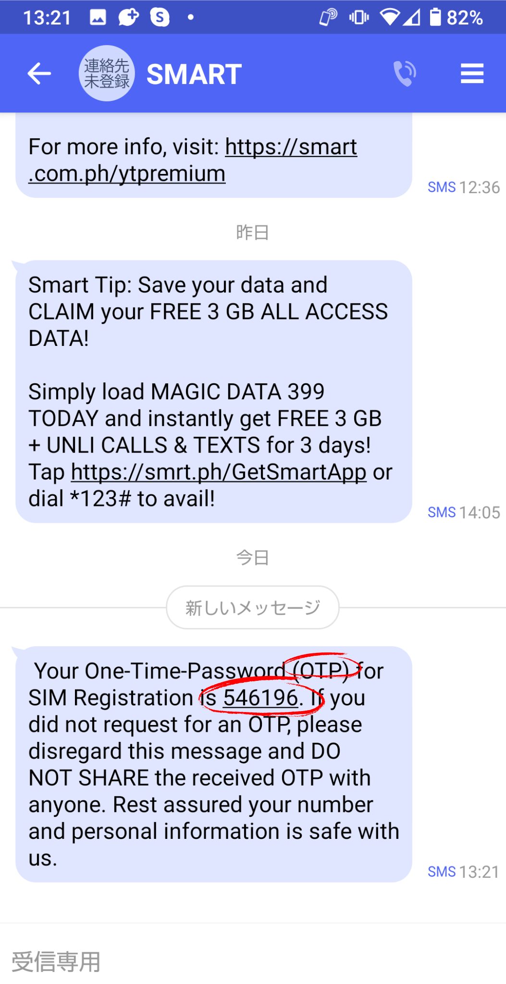This screenshot has height=984, width=506.
Task: Tap the image notification icon in status bar
Action: click(98, 17)
